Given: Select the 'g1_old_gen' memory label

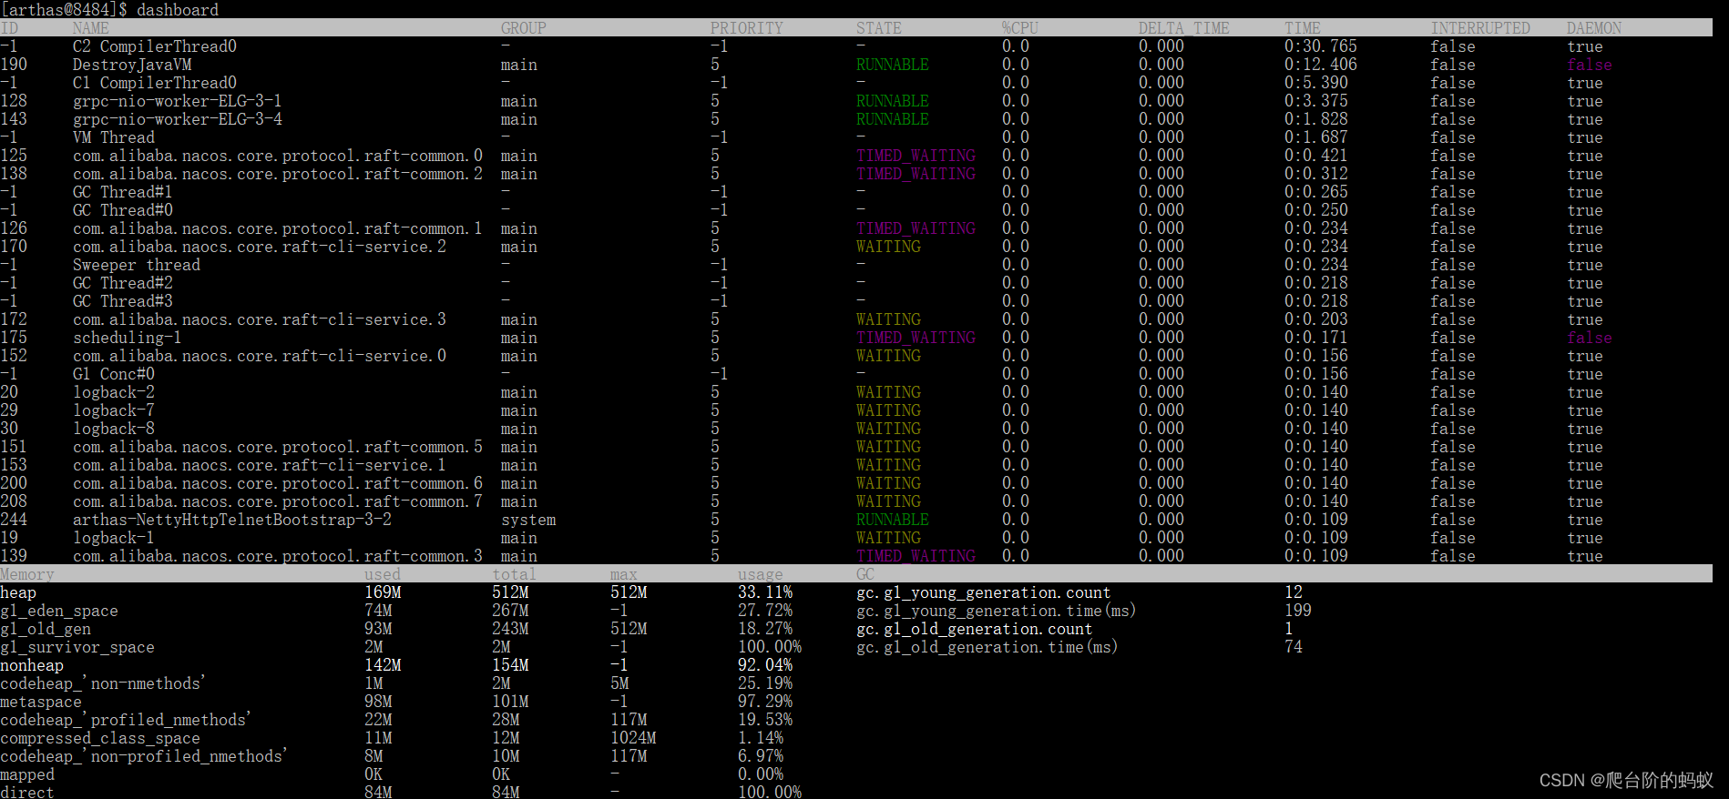Looking at the screenshot, I should coord(46,629).
